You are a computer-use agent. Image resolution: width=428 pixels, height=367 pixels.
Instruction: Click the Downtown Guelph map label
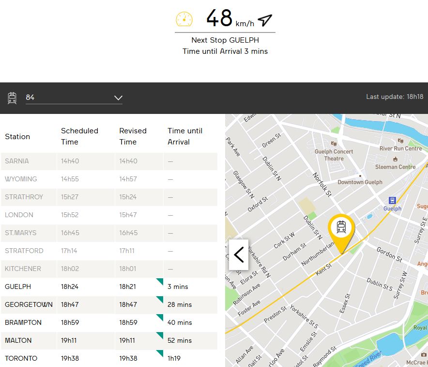tap(360, 182)
